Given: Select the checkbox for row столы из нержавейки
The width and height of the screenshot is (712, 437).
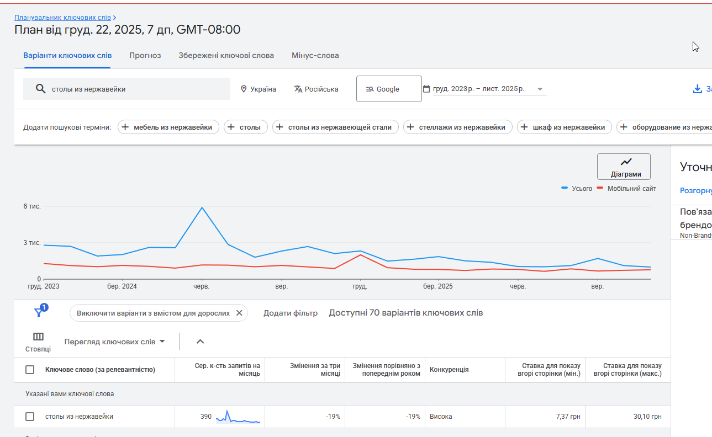Looking at the screenshot, I should click(x=30, y=417).
